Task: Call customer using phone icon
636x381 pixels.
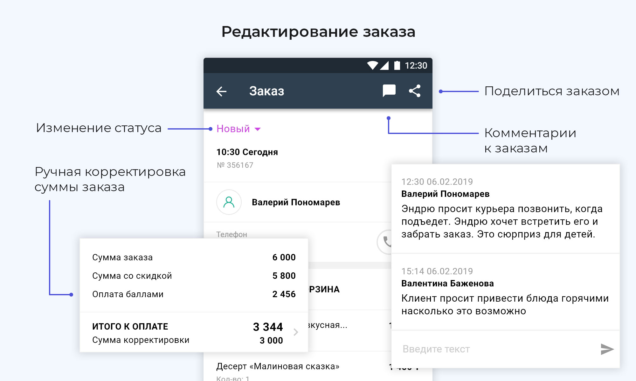Action: click(x=386, y=242)
